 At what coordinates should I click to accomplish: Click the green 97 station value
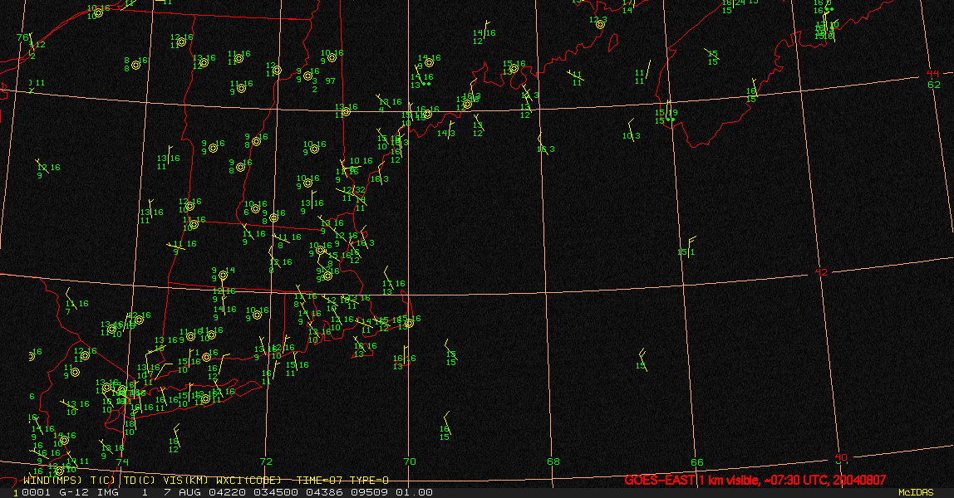coord(331,81)
